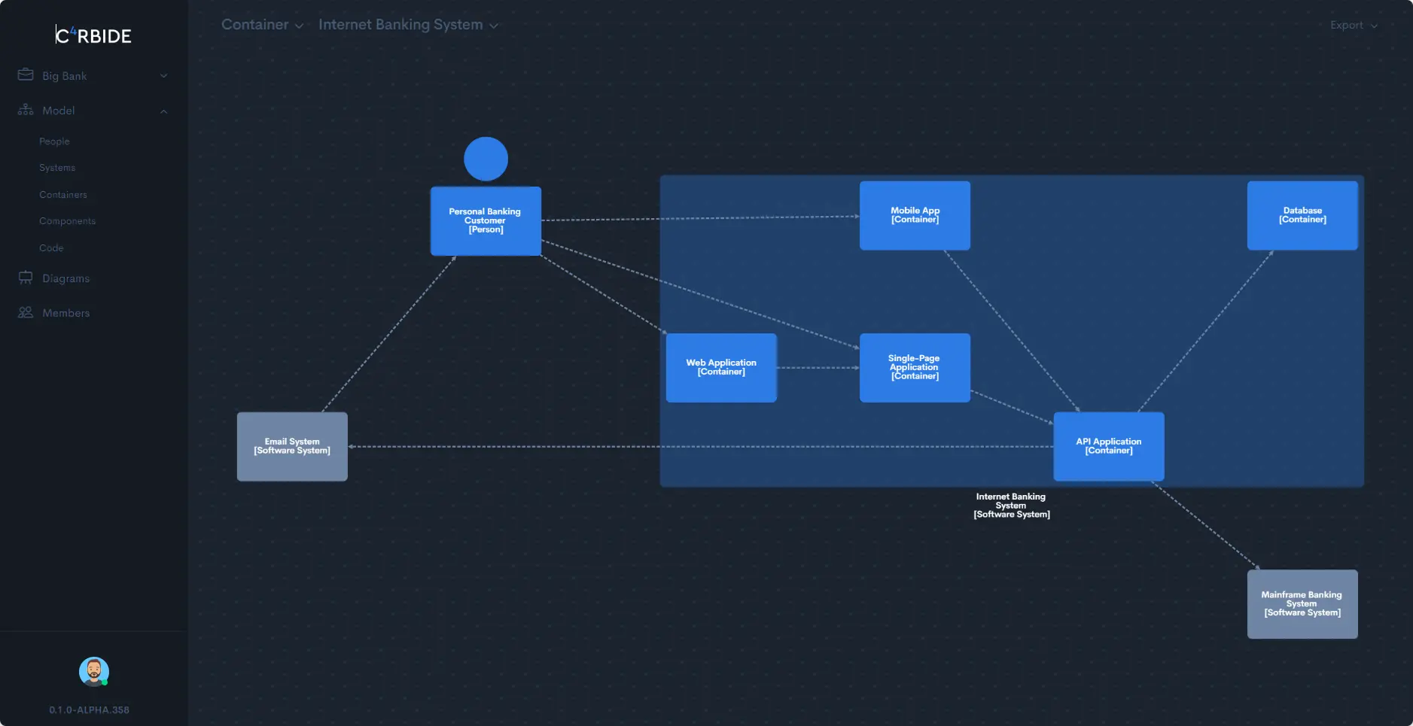Go to the Diagrams section
This screenshot has height=726, width=1413.
[65, 278]
